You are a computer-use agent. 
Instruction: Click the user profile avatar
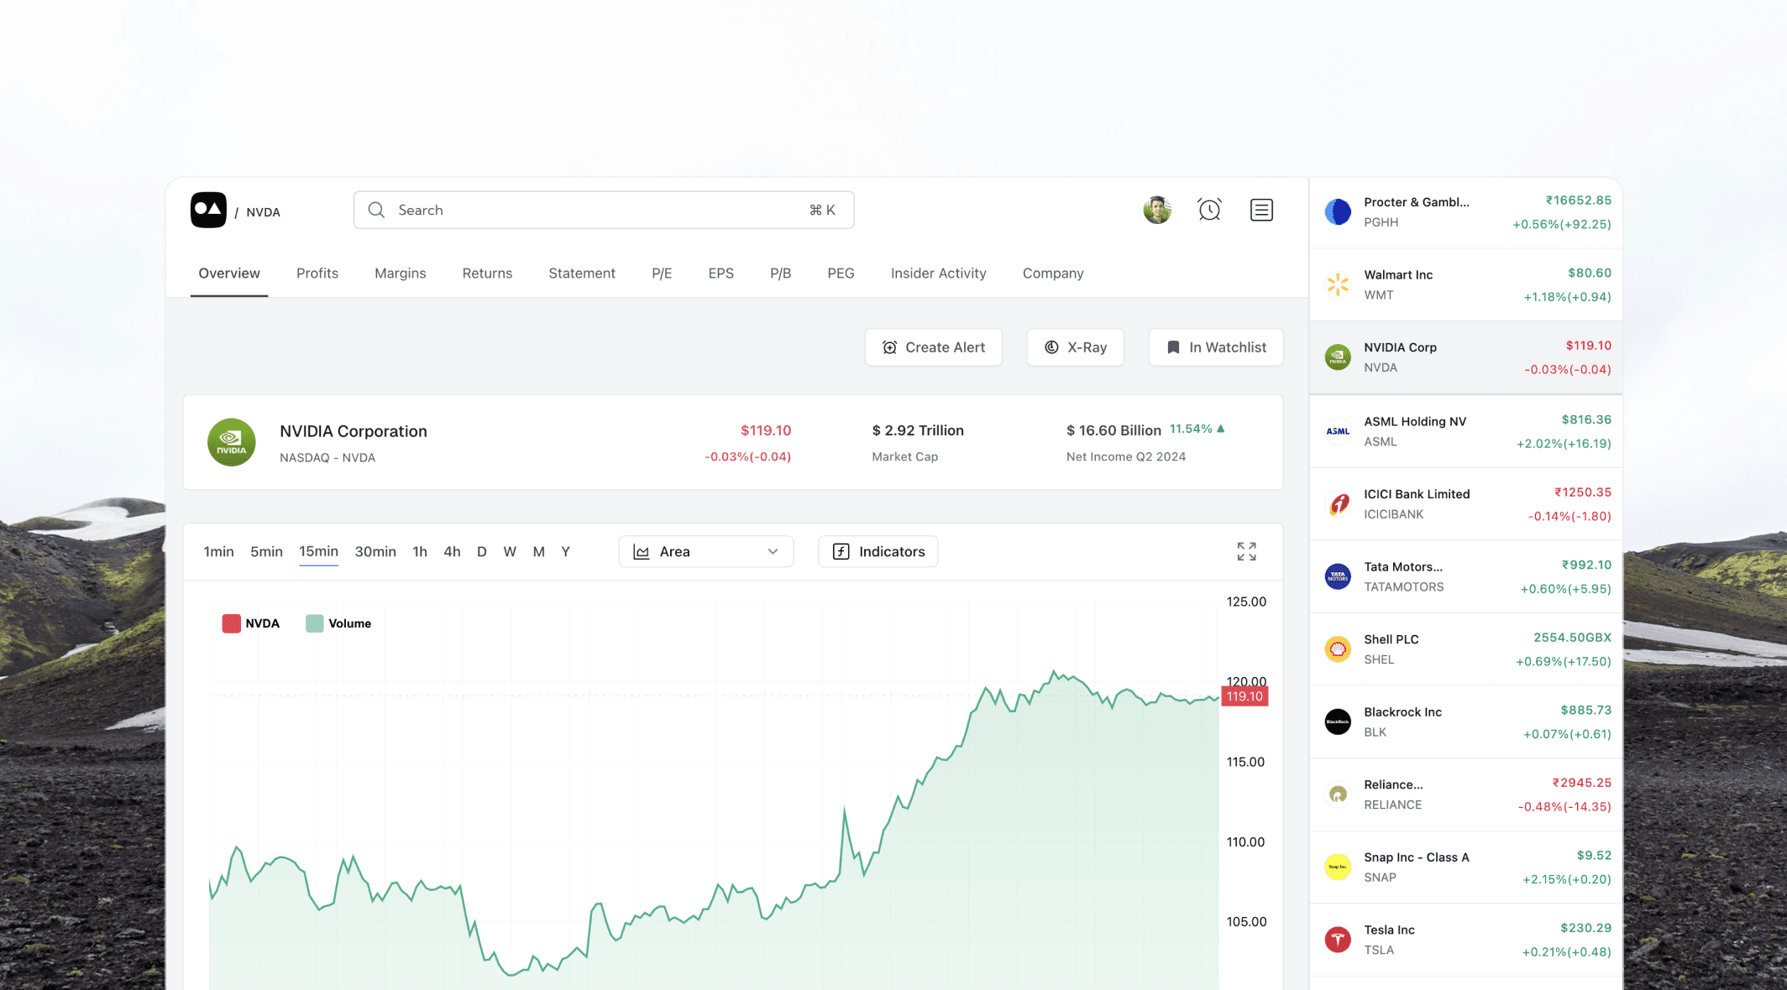pos(1157,210)
